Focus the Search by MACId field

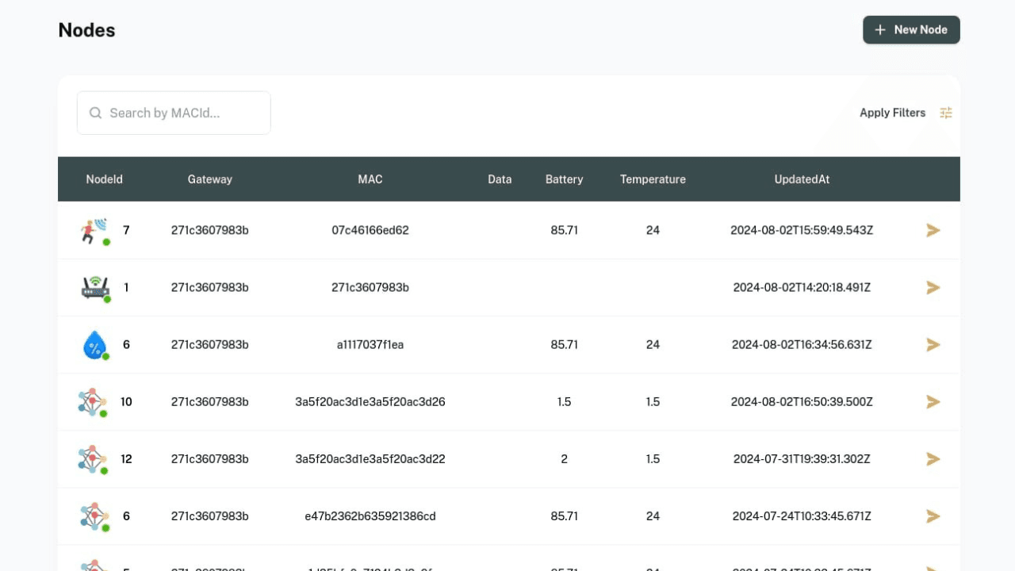(x=174, y=113)
